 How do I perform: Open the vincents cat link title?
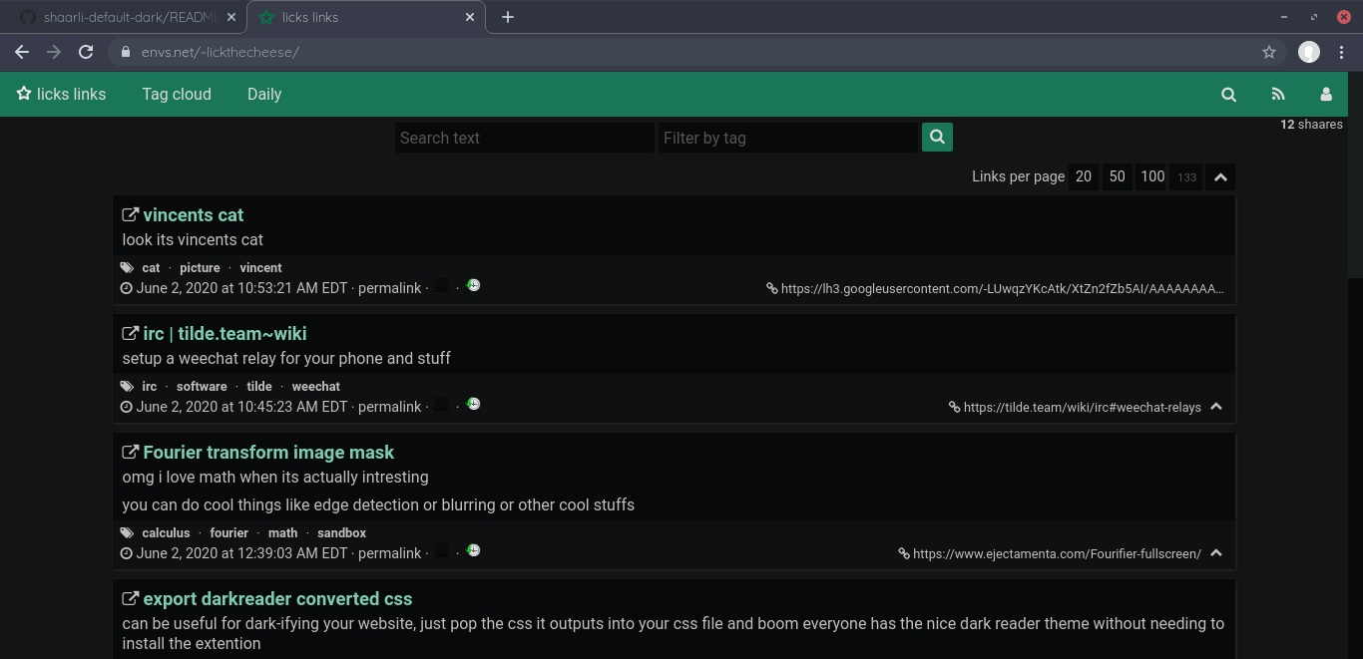tap(193, 215)
